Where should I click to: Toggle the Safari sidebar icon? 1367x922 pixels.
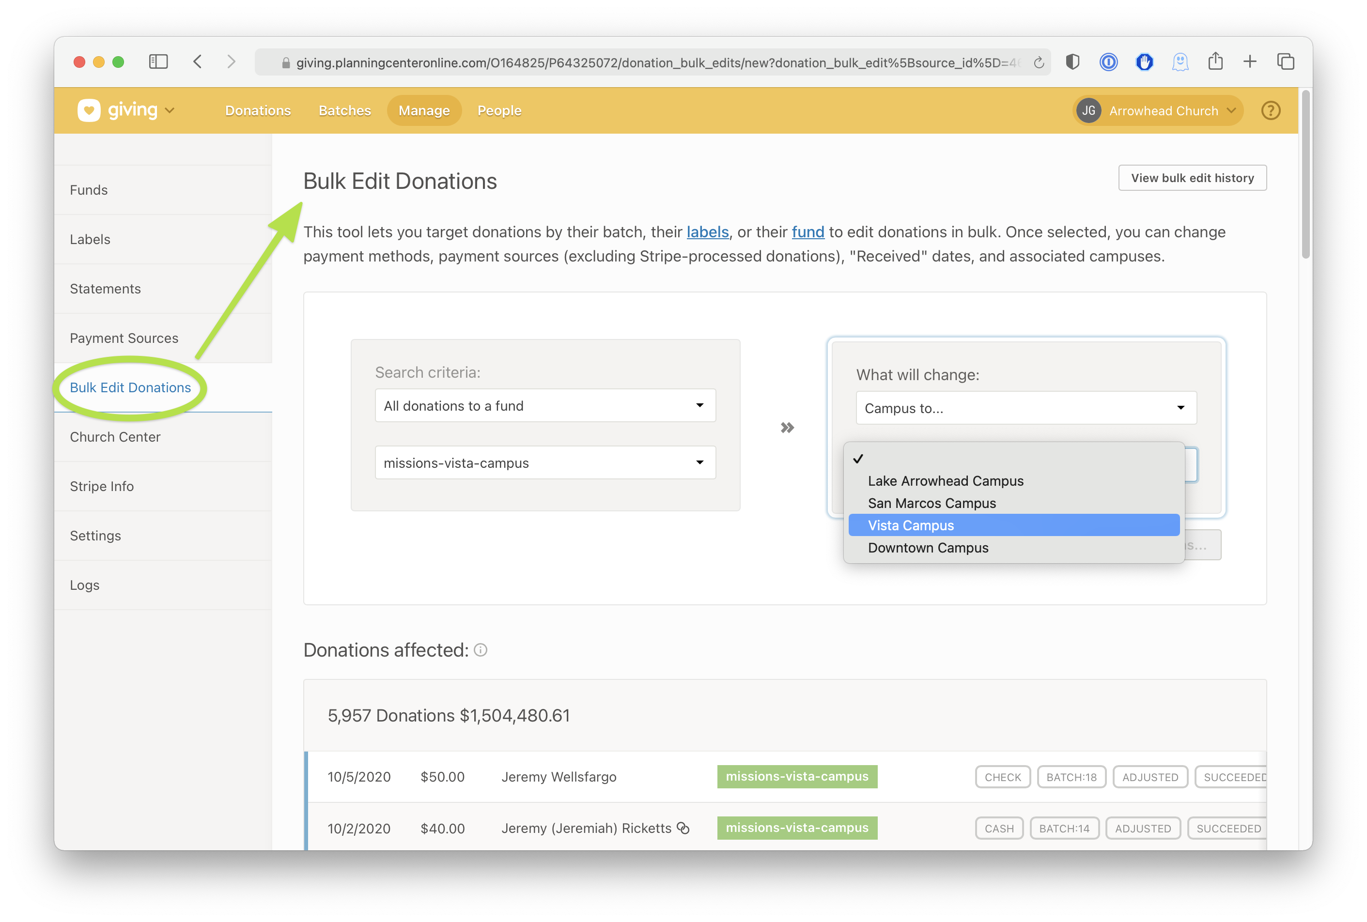tap(158, 62)
